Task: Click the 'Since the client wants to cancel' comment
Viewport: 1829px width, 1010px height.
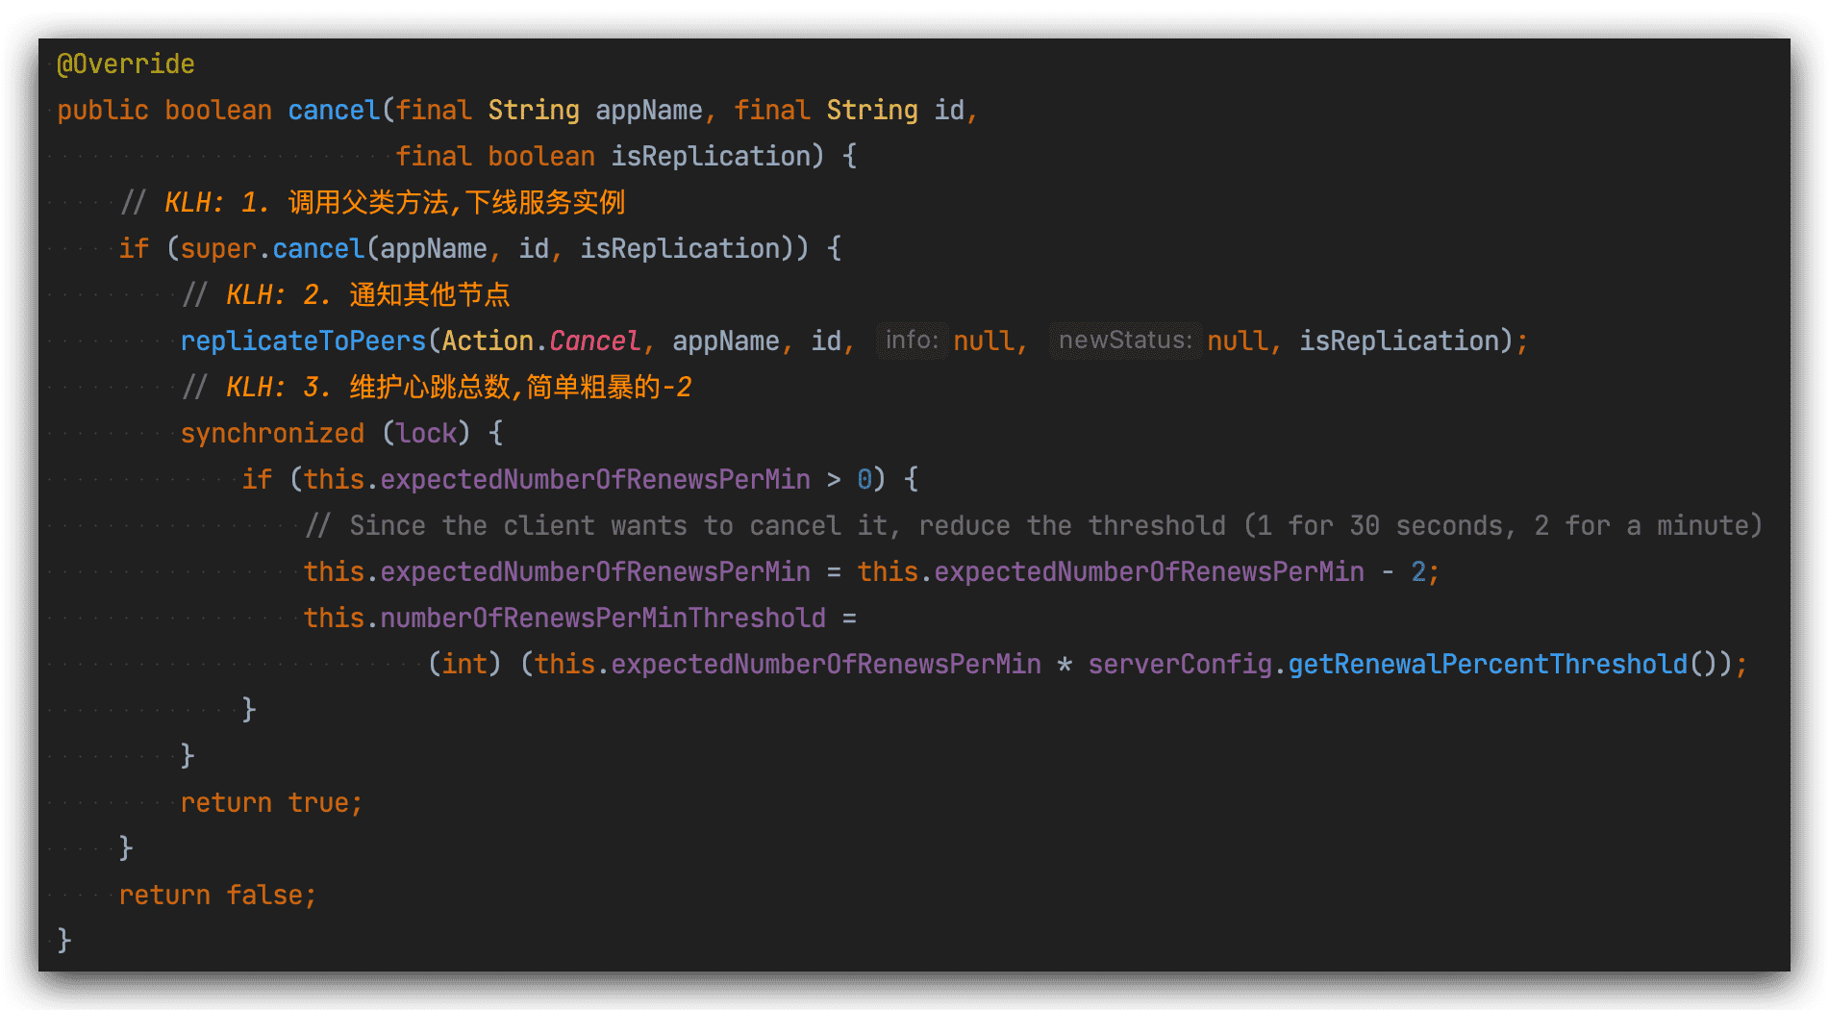Action: coord(1034,526)
